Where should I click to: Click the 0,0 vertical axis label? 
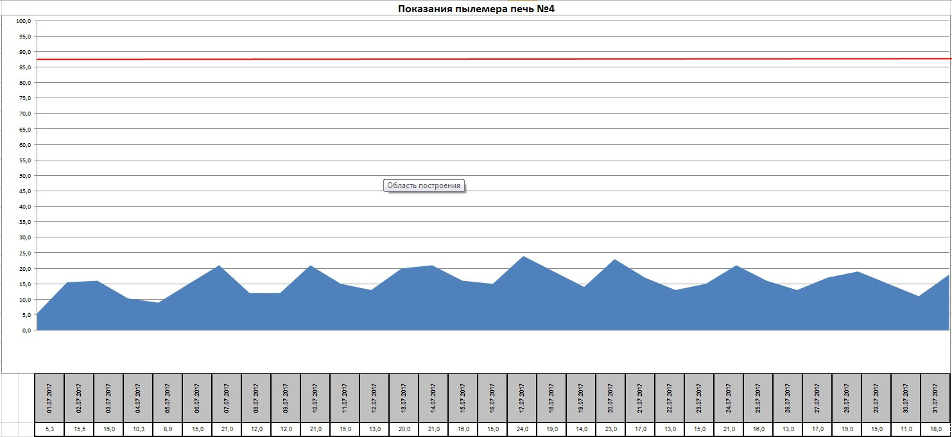[x=26, y=330]
